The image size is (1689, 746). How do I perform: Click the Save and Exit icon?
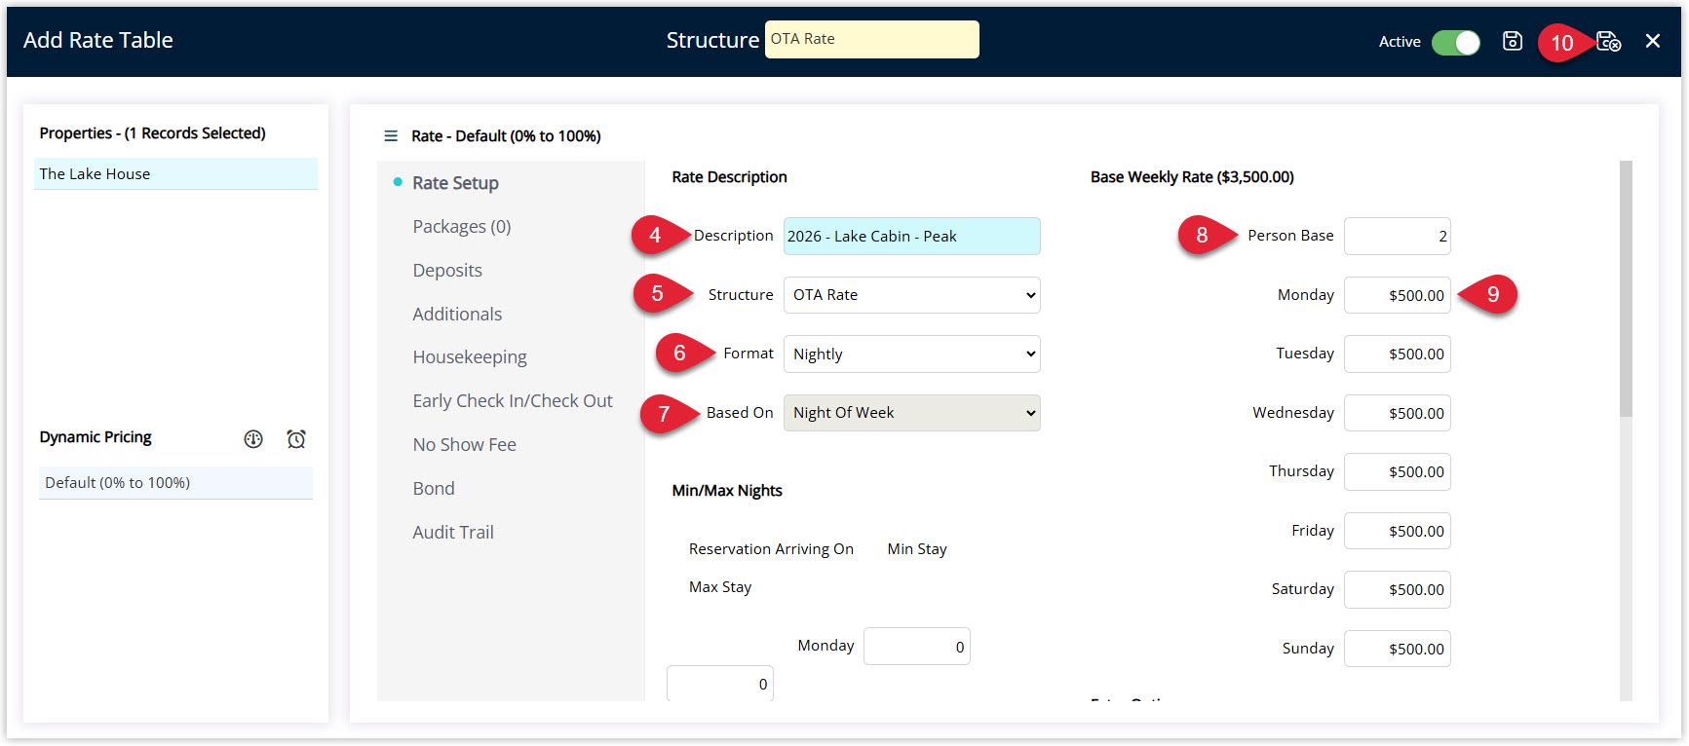tap(1608, 41)
